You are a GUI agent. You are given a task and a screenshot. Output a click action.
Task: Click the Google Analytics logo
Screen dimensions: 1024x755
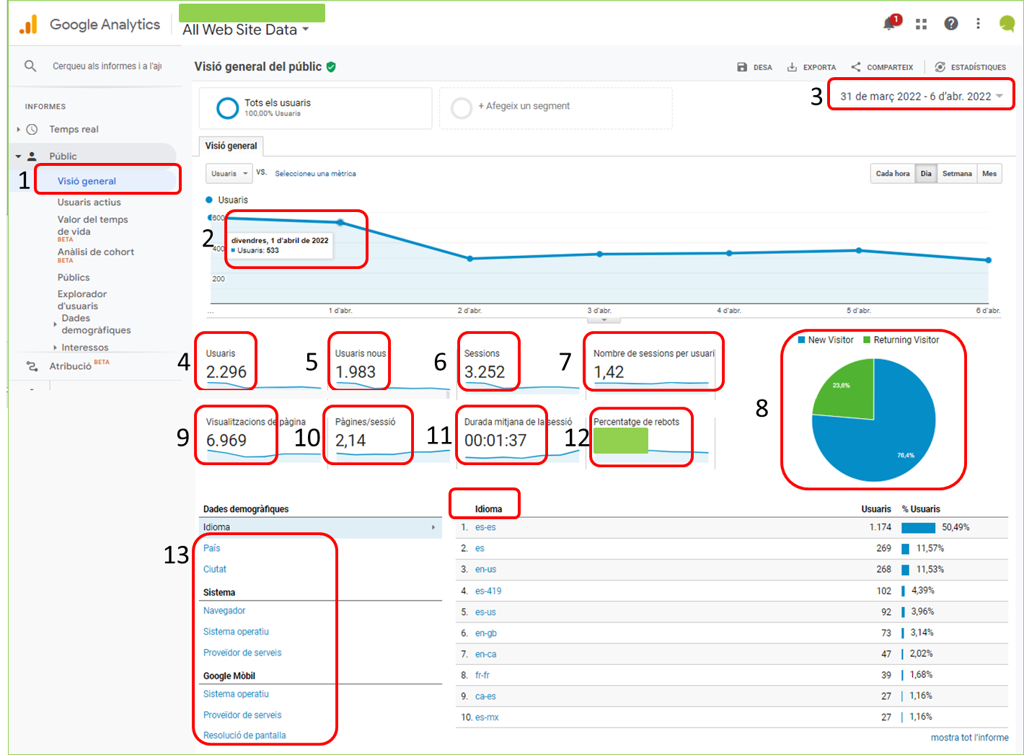click(29, 25)
